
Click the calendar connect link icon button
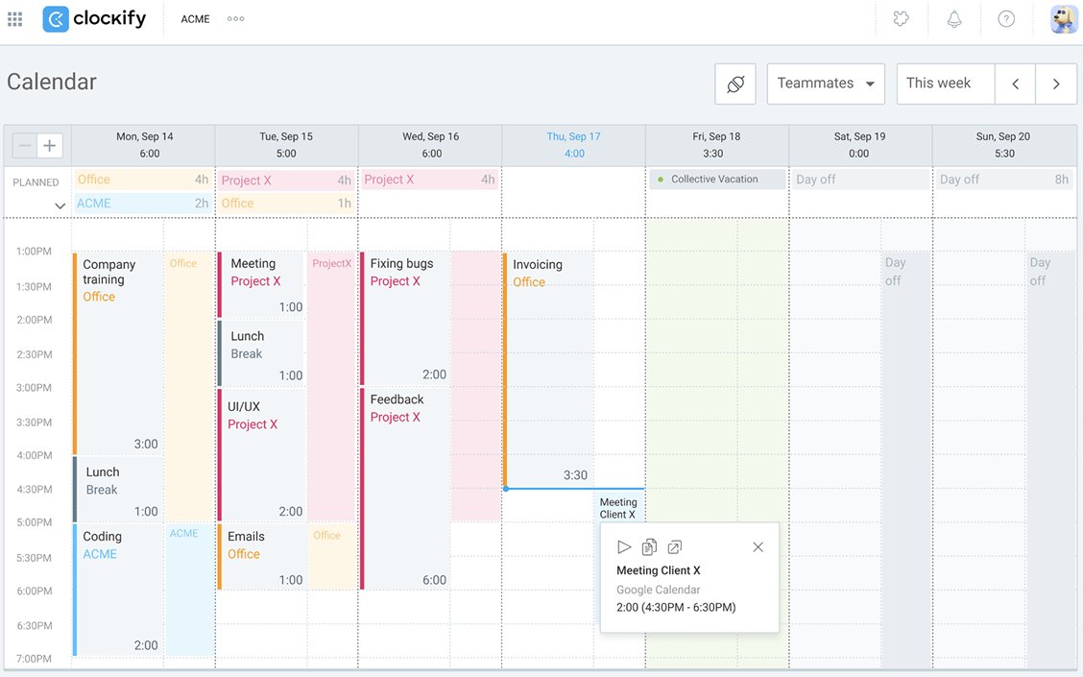coord(735,85)
